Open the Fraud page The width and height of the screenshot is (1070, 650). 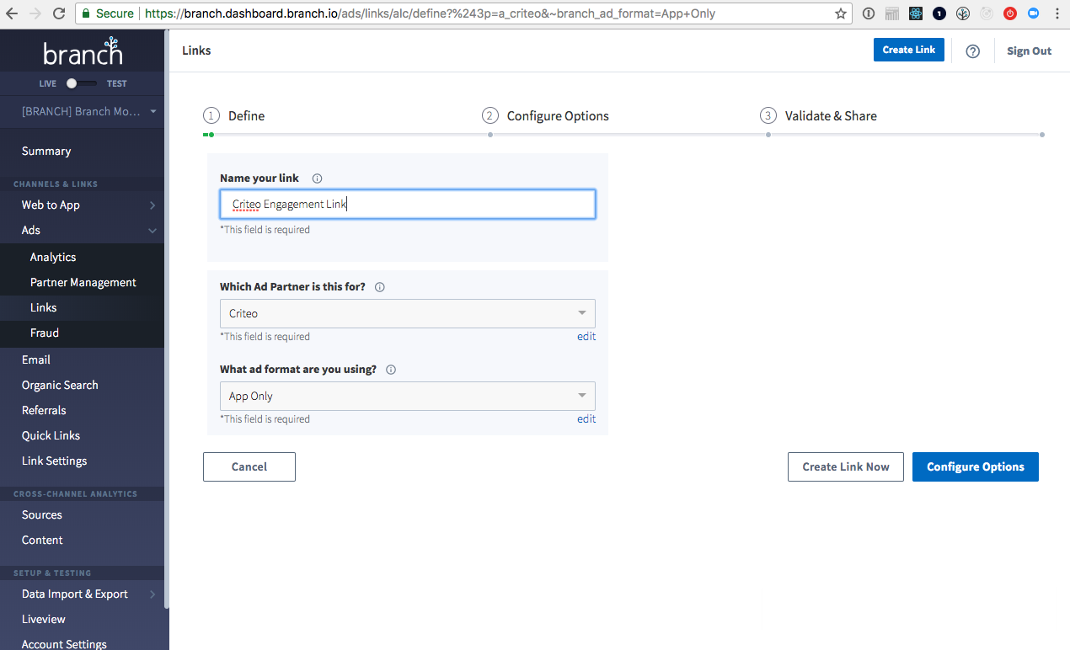tap(45, 333)
